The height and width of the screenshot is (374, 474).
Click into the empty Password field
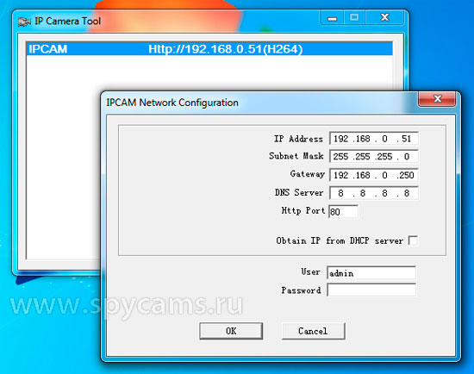371,290
